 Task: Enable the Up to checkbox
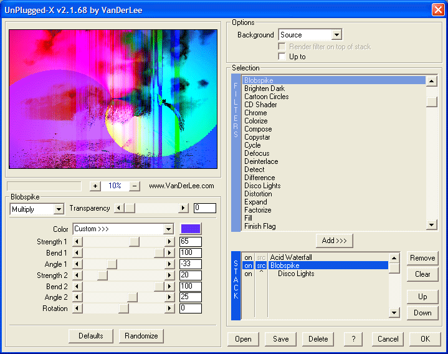(x=282, y=57)
